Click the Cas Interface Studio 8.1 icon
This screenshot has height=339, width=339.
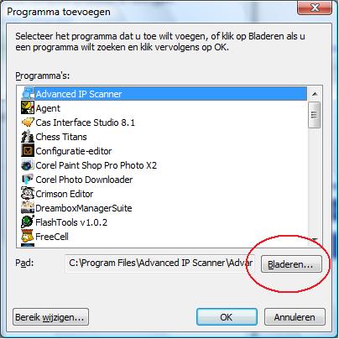[x=28, y=123]
